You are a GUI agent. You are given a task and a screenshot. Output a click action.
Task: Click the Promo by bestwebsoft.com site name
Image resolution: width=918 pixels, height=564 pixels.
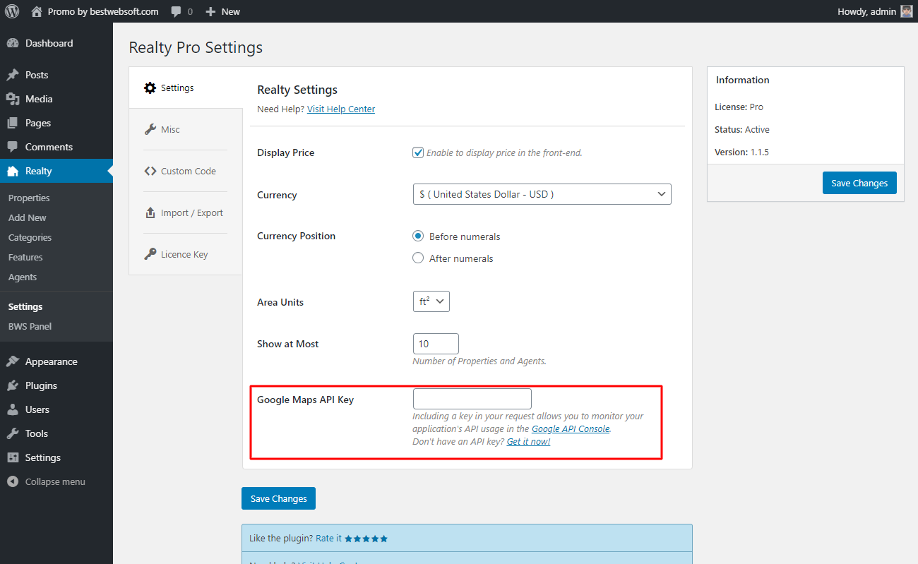pos(104,11)
